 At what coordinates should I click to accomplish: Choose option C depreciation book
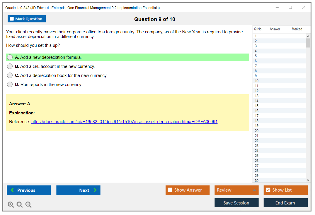point(10,75)
